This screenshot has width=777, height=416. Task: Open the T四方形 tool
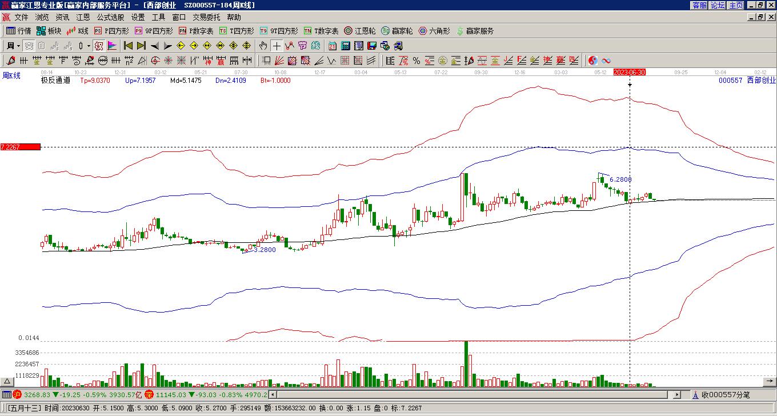pyautogui.click(x=237, y=31)
